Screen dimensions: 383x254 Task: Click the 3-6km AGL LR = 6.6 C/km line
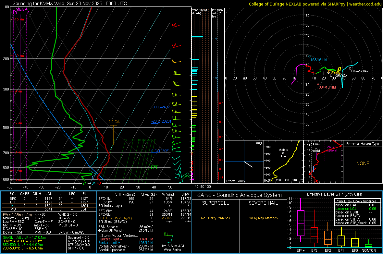click(x=22, y=241)
